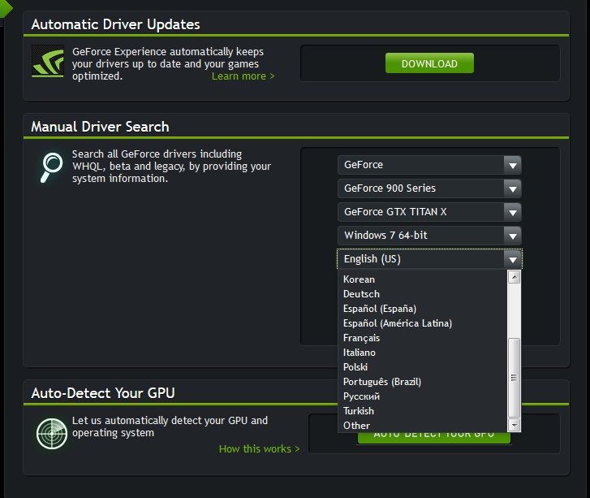Open the GeForce product type dropdown
The width and height of the screenshot is (590, 498).
tap(429, 165)
